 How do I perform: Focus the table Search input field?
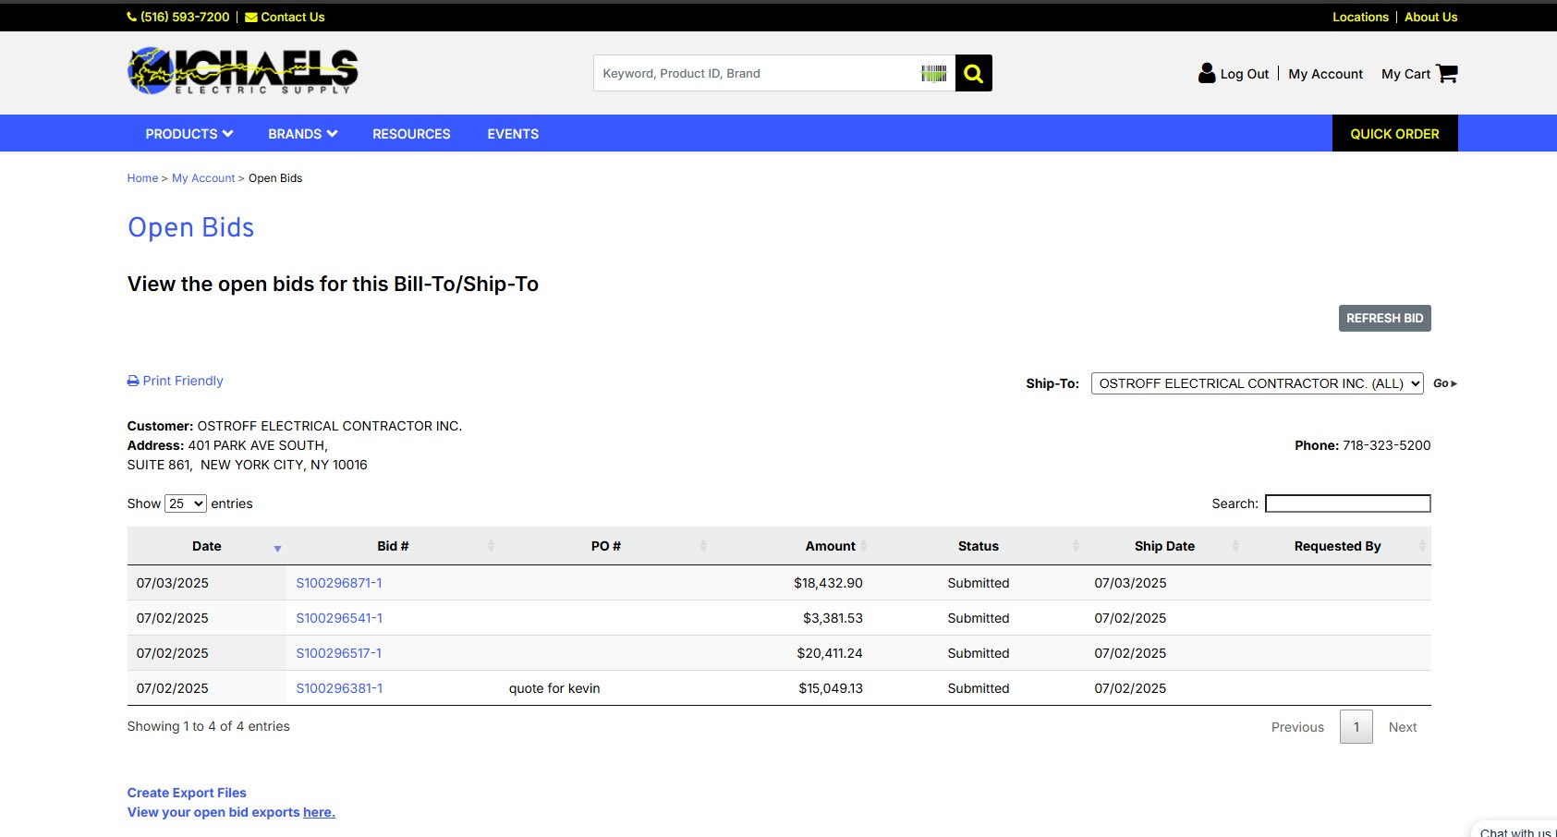1348,503
